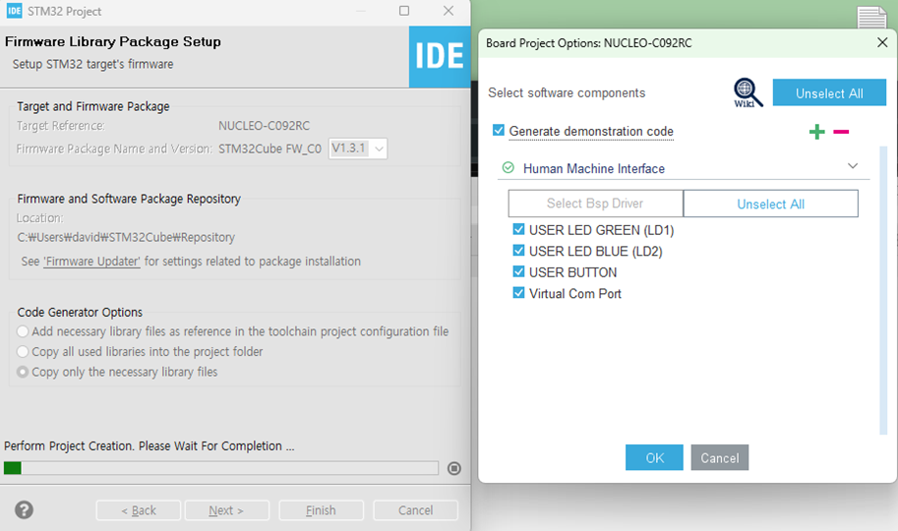The image size is (898, 531).
Task: Click the Select Bsp Driver button
Action: click(x=595, y=204)
